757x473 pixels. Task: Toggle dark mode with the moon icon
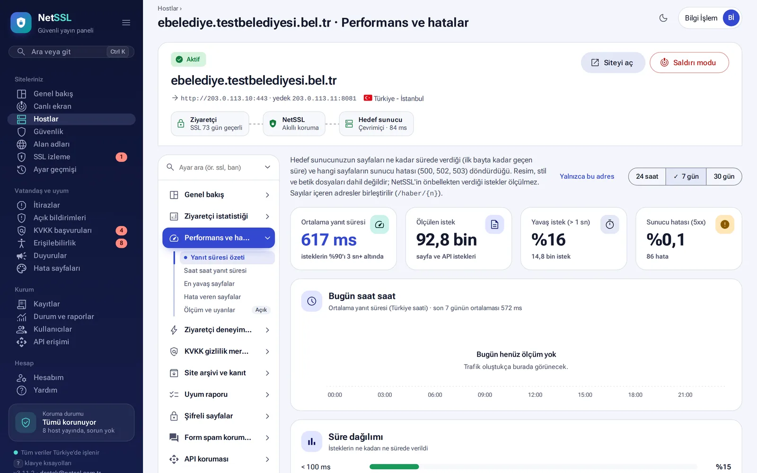coord(663,18)
